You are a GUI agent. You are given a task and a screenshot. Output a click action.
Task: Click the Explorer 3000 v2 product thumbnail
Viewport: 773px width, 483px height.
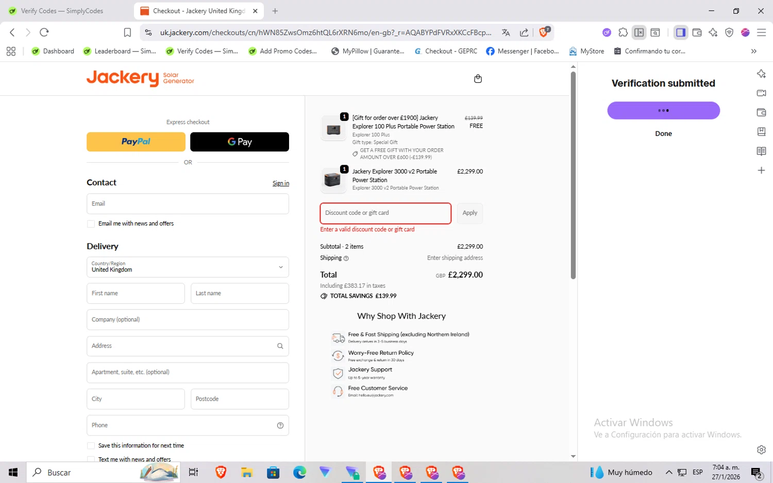tap(333, 180)
